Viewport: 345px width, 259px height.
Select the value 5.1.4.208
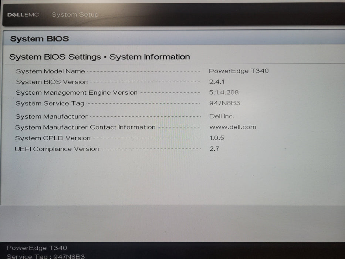pyautogui.click(x=224, y=92)
